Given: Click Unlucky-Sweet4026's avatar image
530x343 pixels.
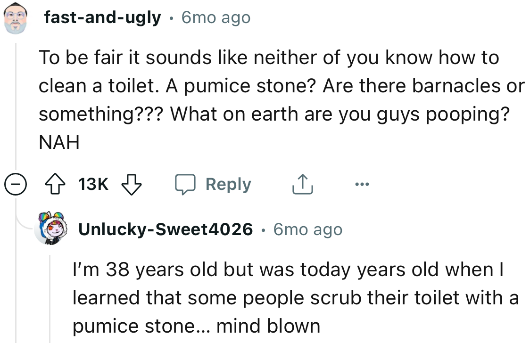Looking at the screenshot, I should (51, 229).
